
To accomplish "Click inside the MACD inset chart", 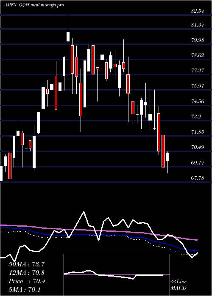I will [x=117, y=275].
